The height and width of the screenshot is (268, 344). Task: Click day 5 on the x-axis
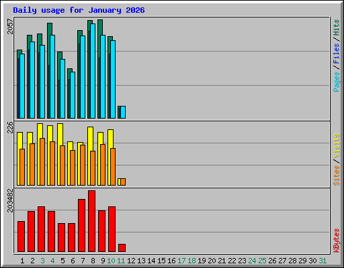[62, 261]
